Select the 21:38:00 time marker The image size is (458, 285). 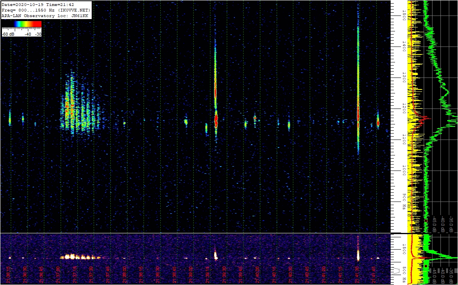(x=124, y=274)
